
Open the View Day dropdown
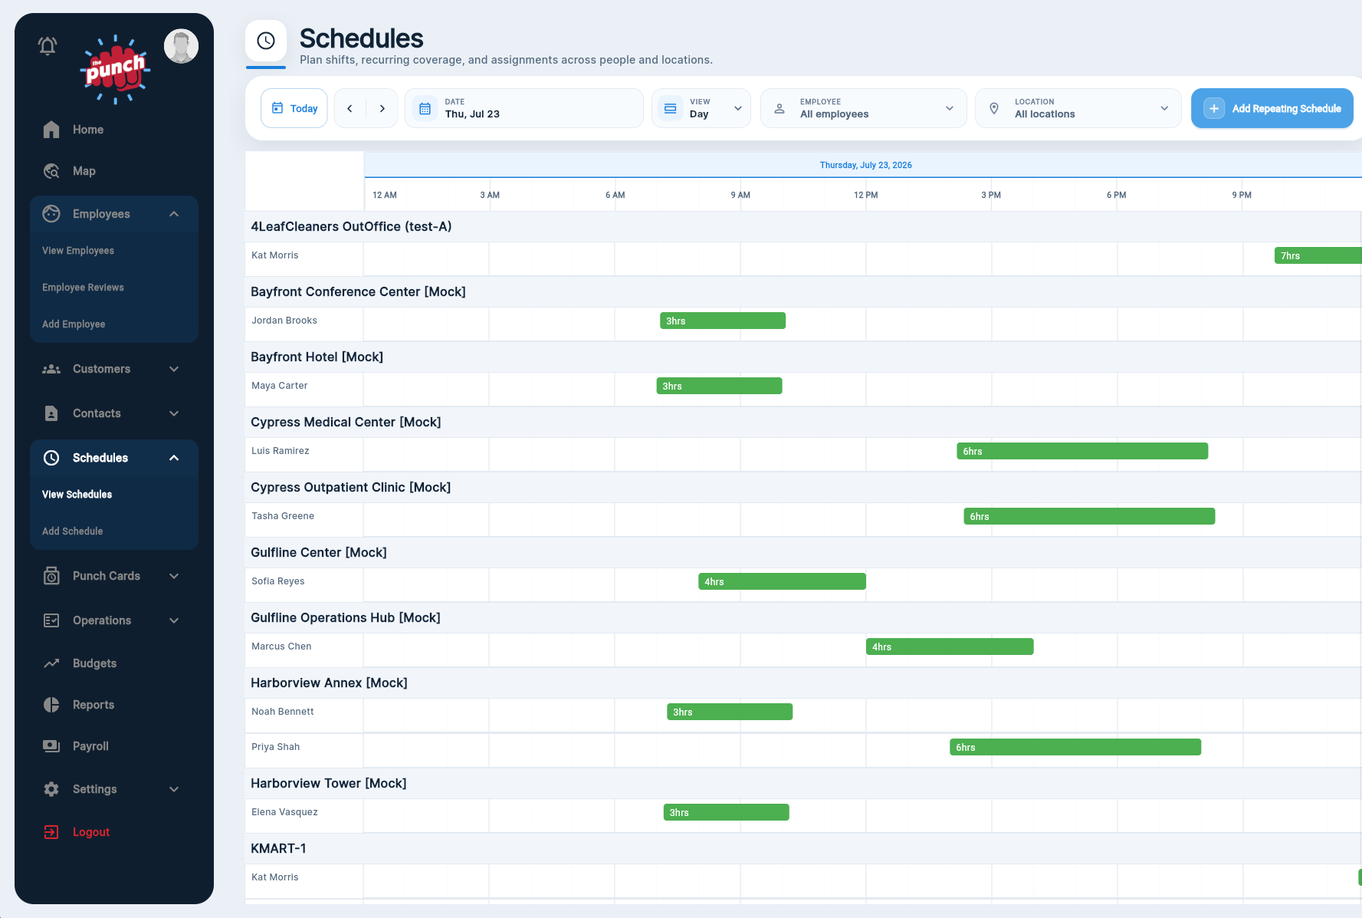click(701, 108)
